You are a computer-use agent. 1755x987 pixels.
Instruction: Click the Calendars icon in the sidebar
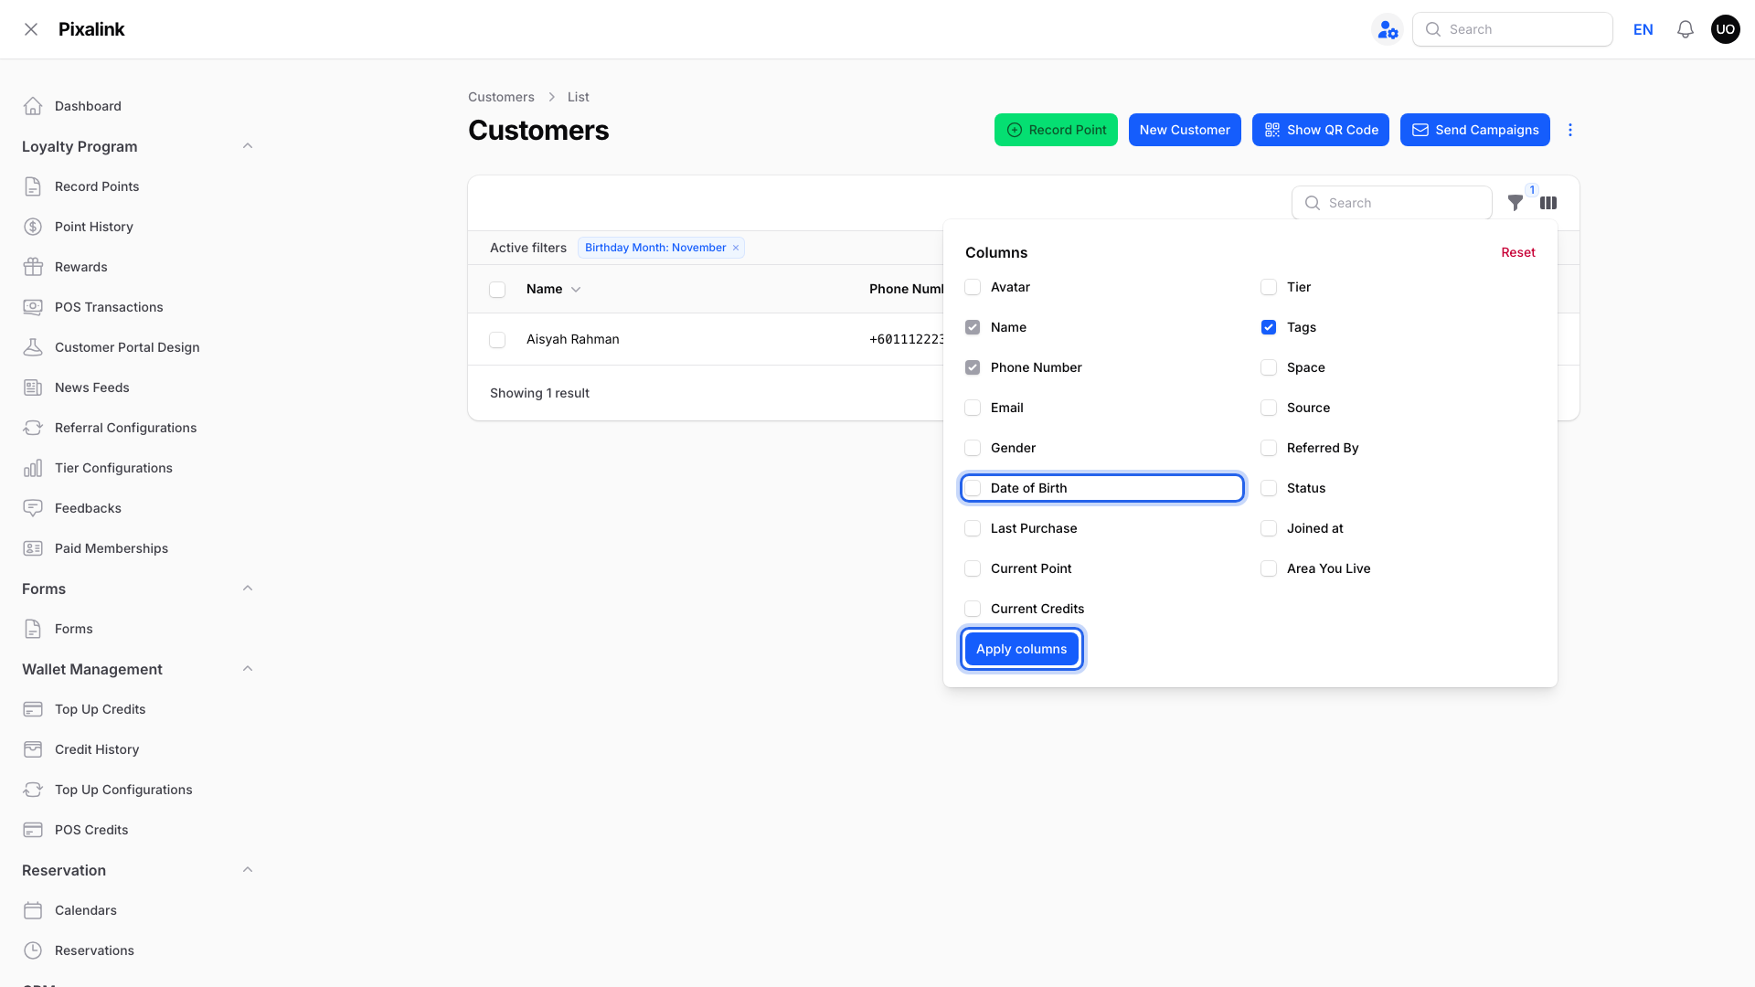point(33,910)
